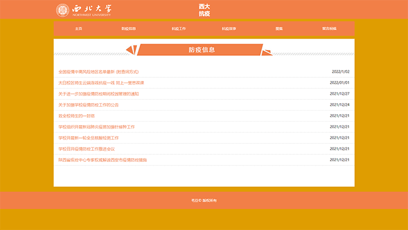
Task: Click the date 2022/01/01
Action: pos(340,83)
